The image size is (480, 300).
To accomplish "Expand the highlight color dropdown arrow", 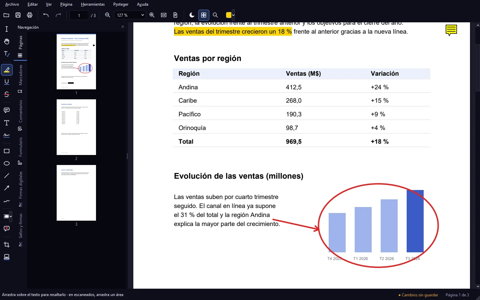I will [233, 15].
